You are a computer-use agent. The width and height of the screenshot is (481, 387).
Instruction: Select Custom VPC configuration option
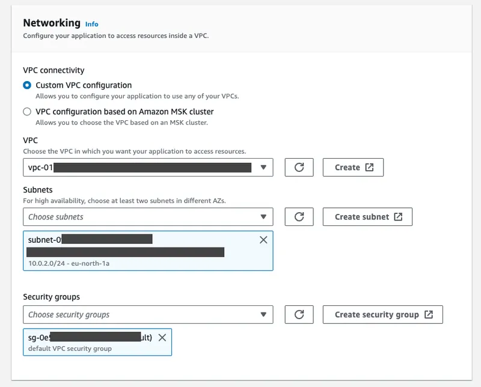pyautogui.click(x=25, y=85)
